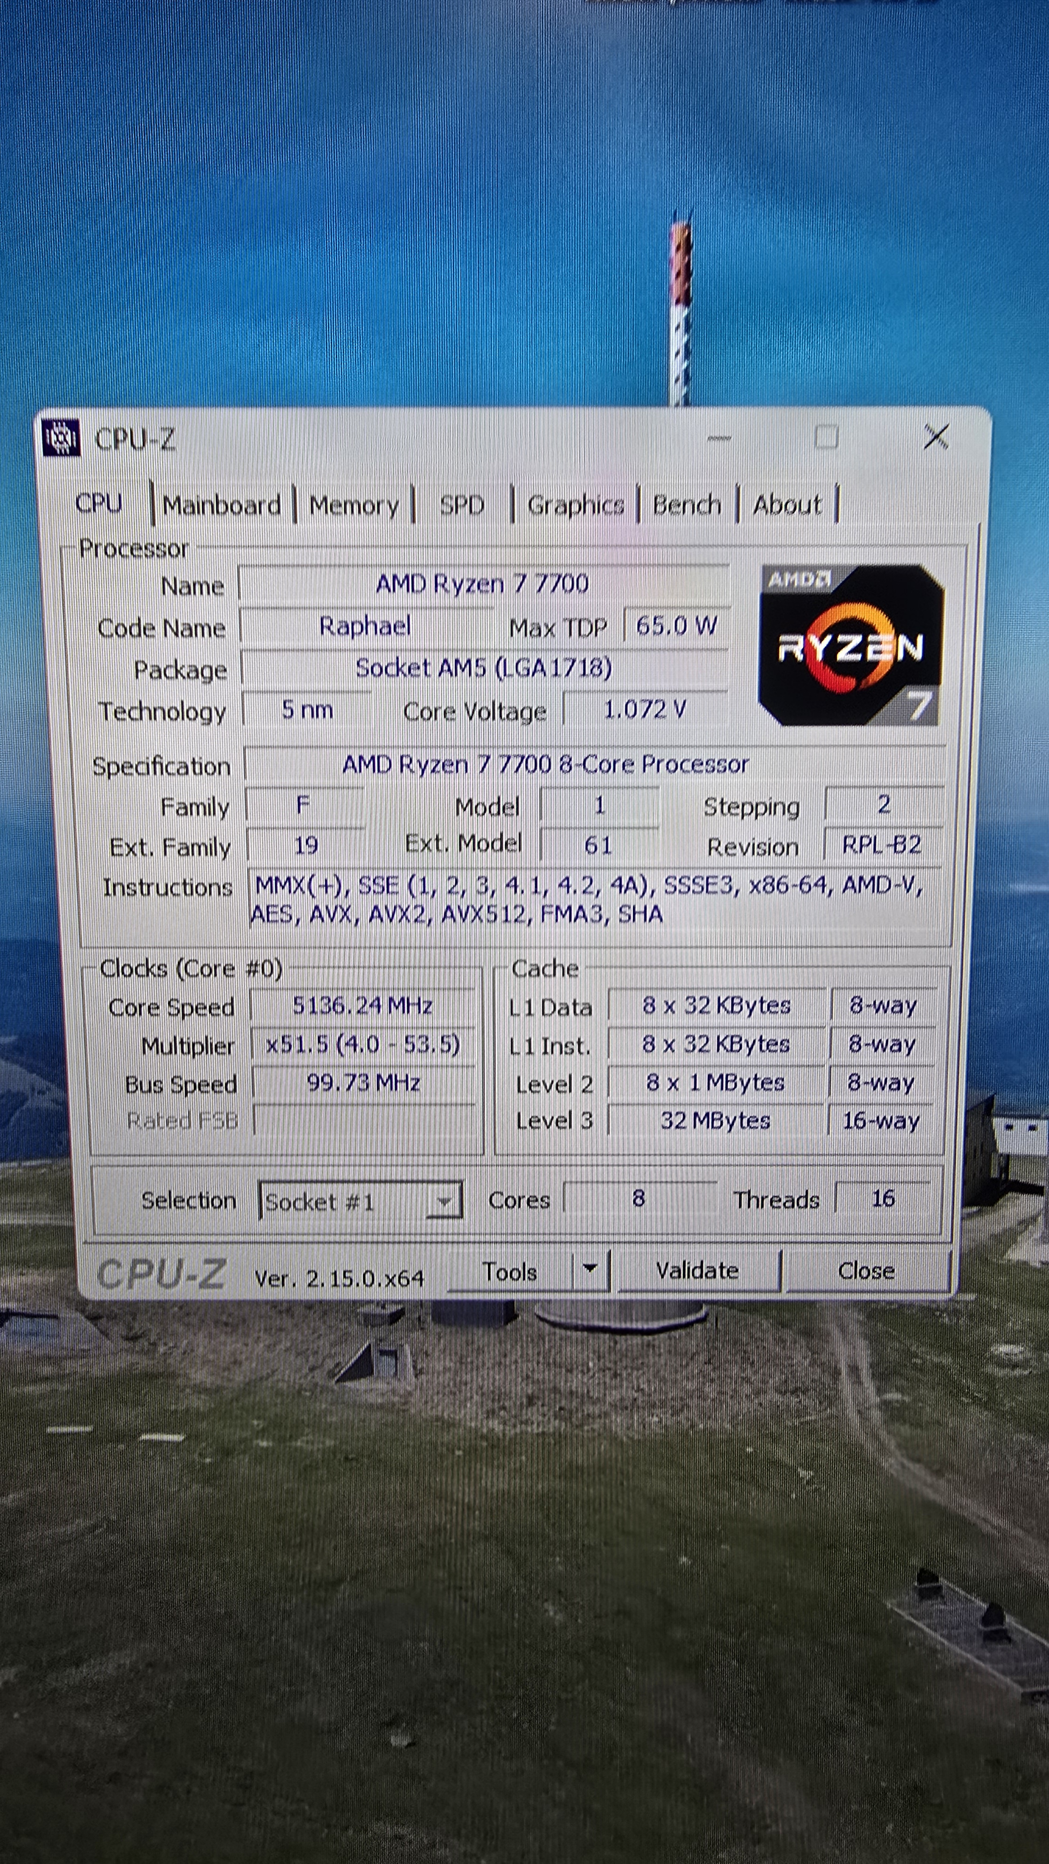Click the Level 3 cache value 32 MBytes
The image size is (1049, 1864).
pyautogui.click(x=716, y=1120)
